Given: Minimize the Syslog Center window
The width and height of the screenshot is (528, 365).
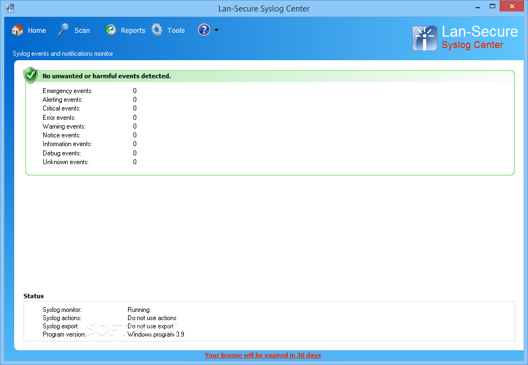Looking at the screenshot, I should tap(478, 7).
